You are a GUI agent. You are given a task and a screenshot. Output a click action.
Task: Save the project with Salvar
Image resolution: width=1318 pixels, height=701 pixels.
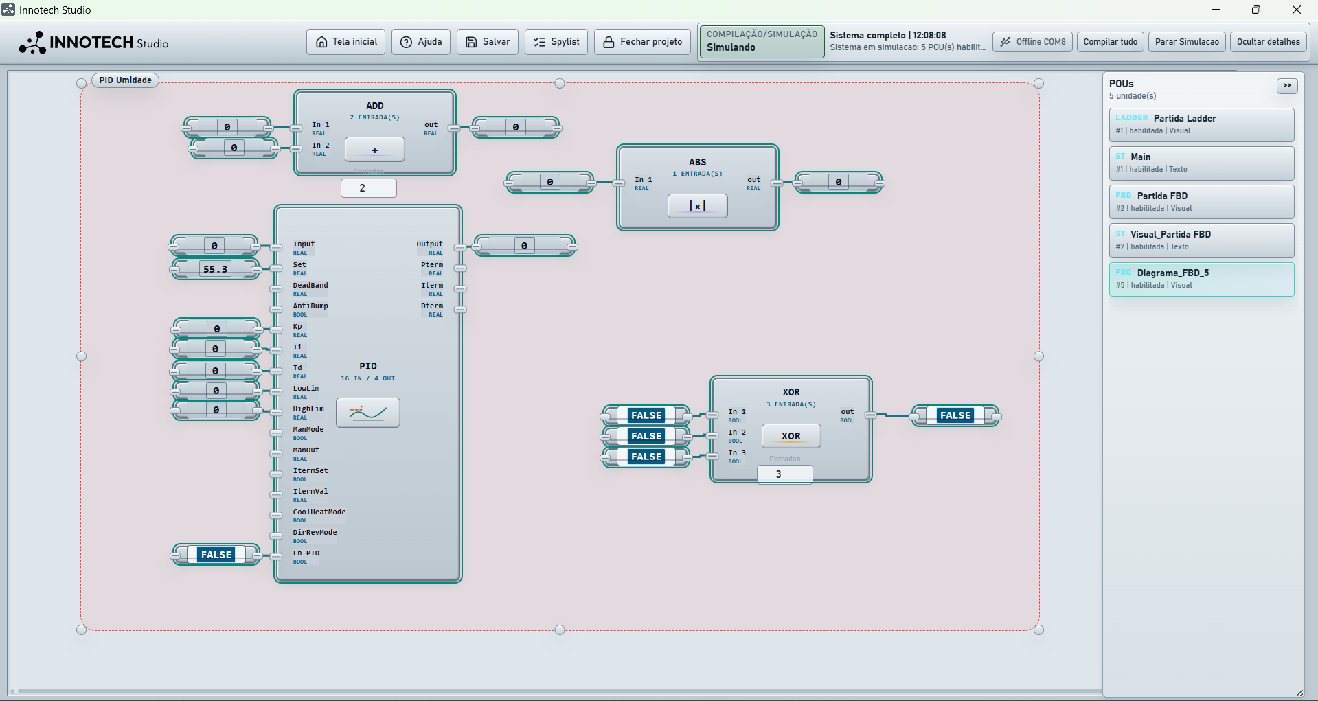488,42
